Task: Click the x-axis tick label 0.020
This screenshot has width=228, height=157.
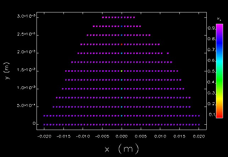Action: (x=199, y=136)
